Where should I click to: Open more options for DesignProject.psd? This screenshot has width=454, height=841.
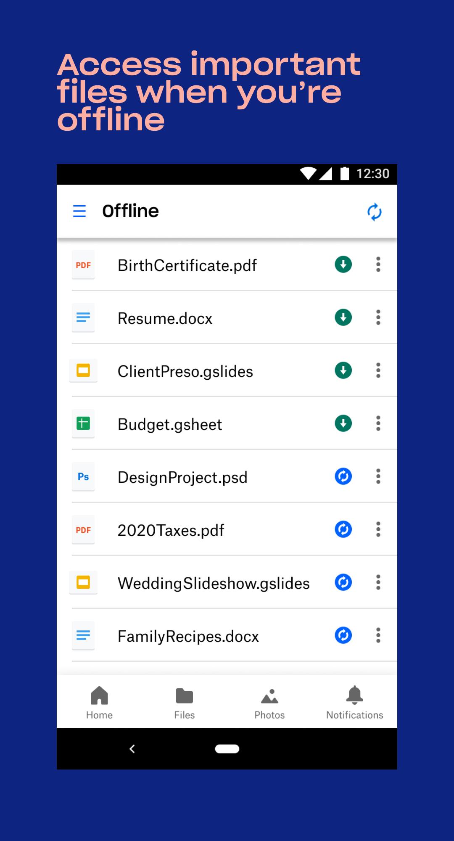pos(378,476)
